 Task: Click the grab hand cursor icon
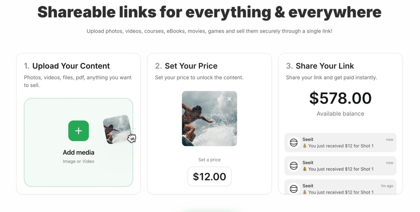pos(132,138)
